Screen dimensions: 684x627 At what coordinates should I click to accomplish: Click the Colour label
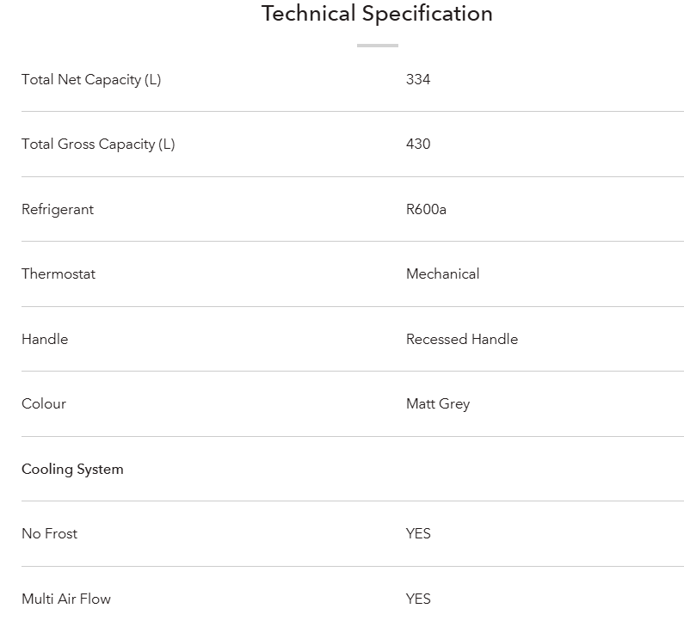[44, 404]
